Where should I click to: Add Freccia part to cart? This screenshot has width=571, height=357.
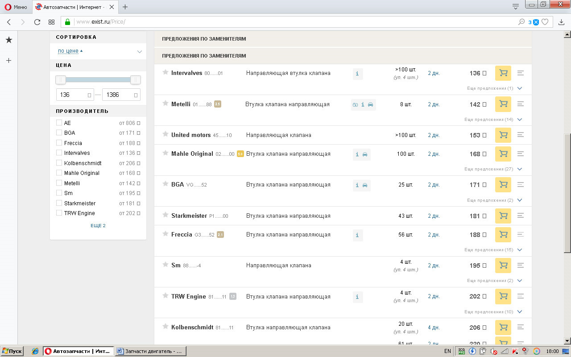[503, 235]
